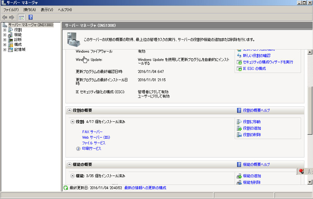
Task: Open the ヘルプ(H) menu
Action: tap(65, 10)
